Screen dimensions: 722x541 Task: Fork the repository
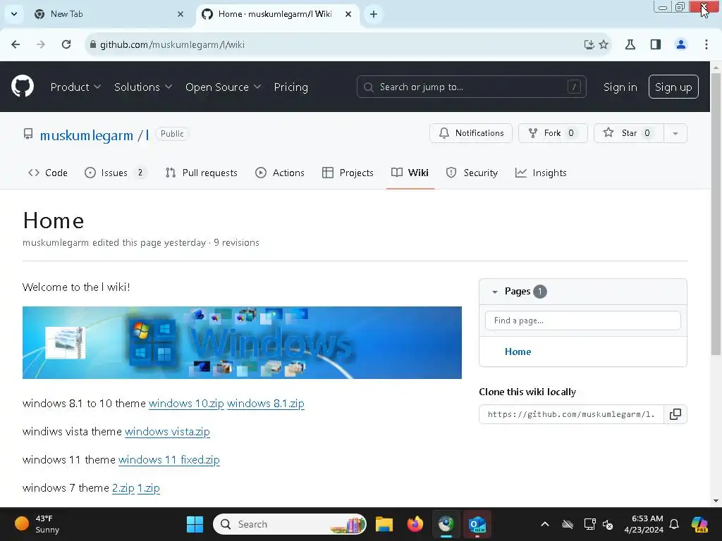pos(553,133)
